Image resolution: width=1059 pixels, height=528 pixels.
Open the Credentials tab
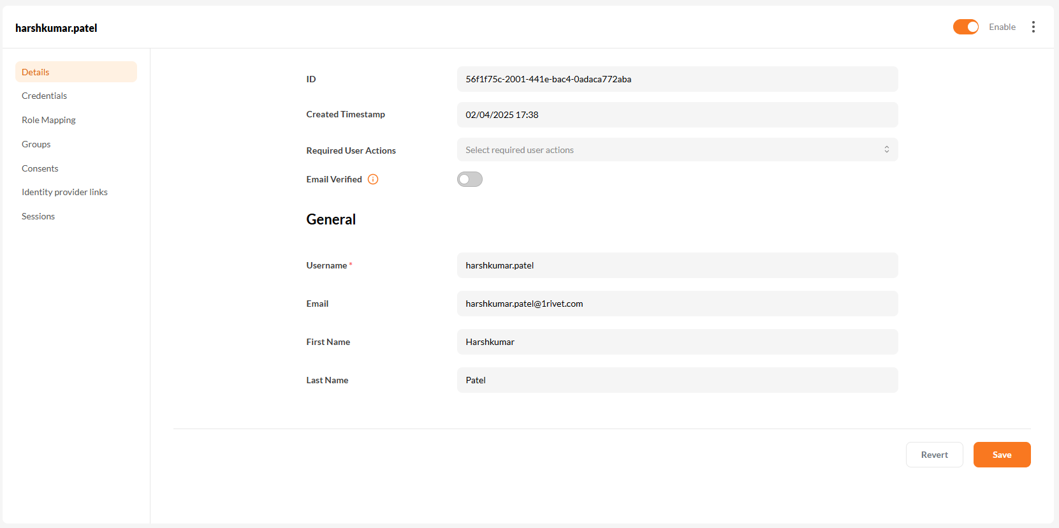[x=45, y=96]
